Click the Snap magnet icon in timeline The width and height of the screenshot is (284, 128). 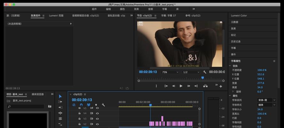coord(81,105)
